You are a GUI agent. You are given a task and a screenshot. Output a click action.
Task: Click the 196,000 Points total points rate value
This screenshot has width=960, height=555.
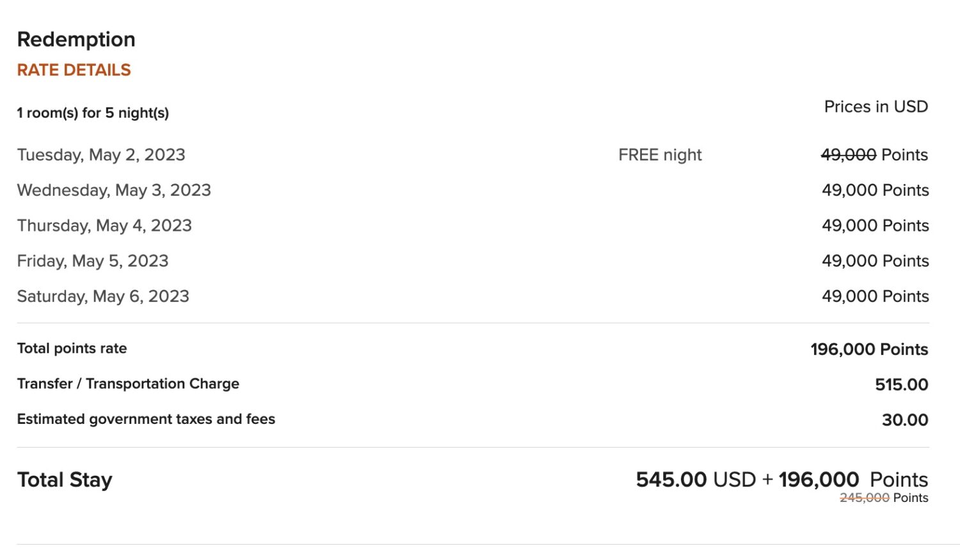[869, 349]
